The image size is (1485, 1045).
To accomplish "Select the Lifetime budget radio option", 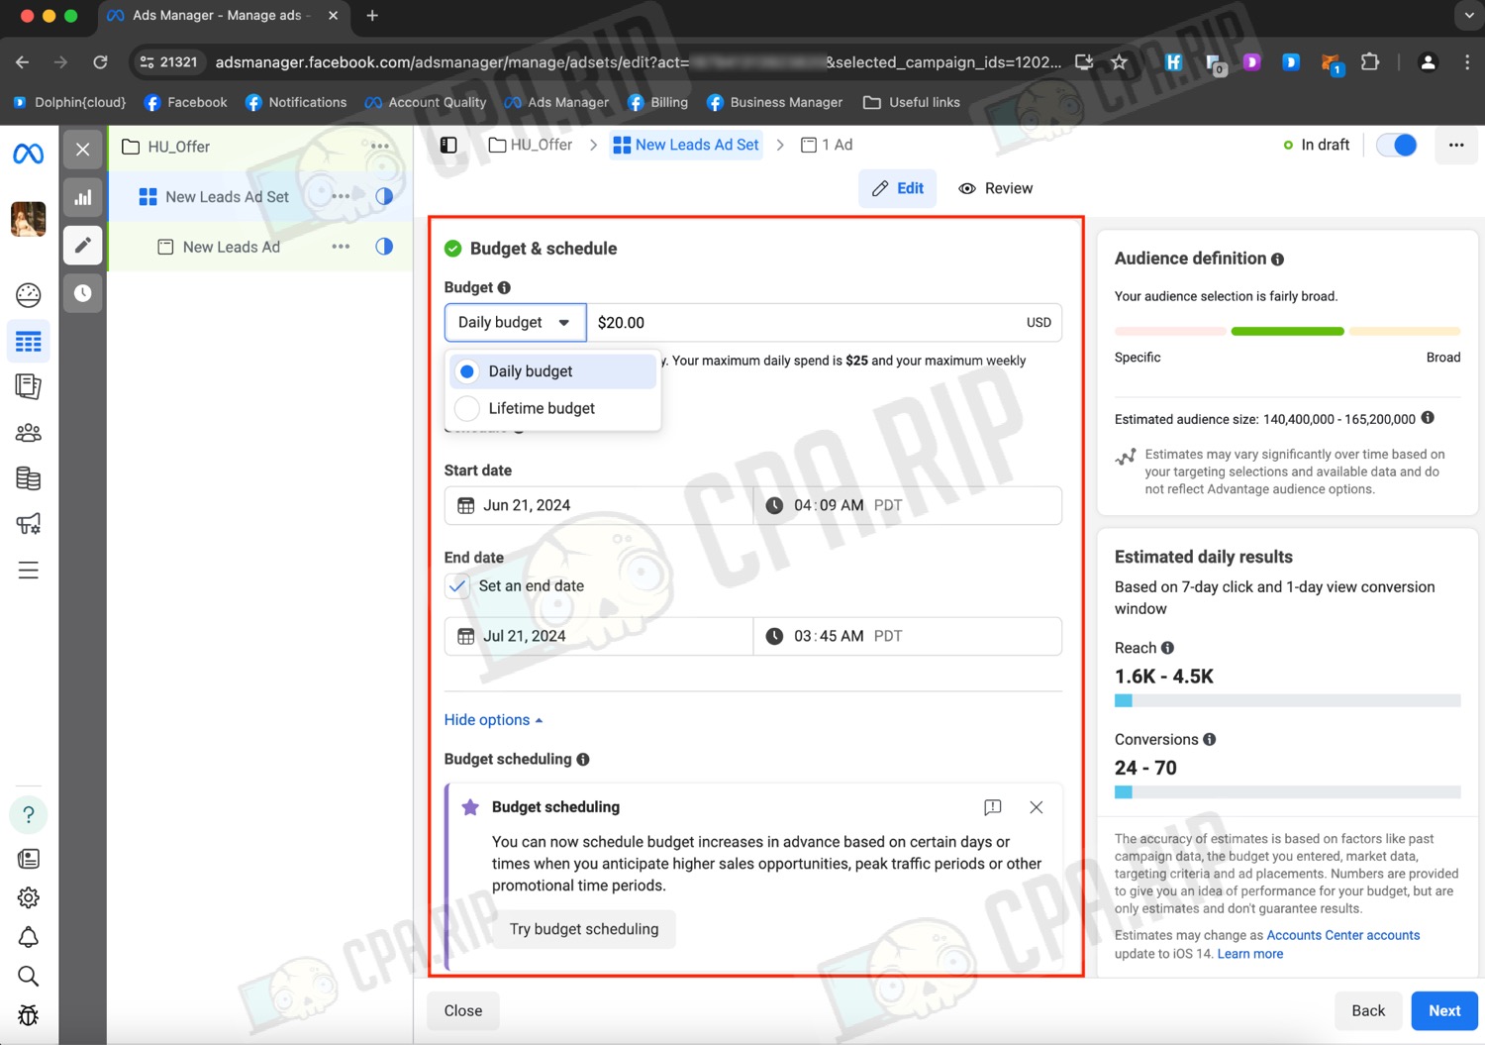I will pyautogui.click(x=467, y=408).
